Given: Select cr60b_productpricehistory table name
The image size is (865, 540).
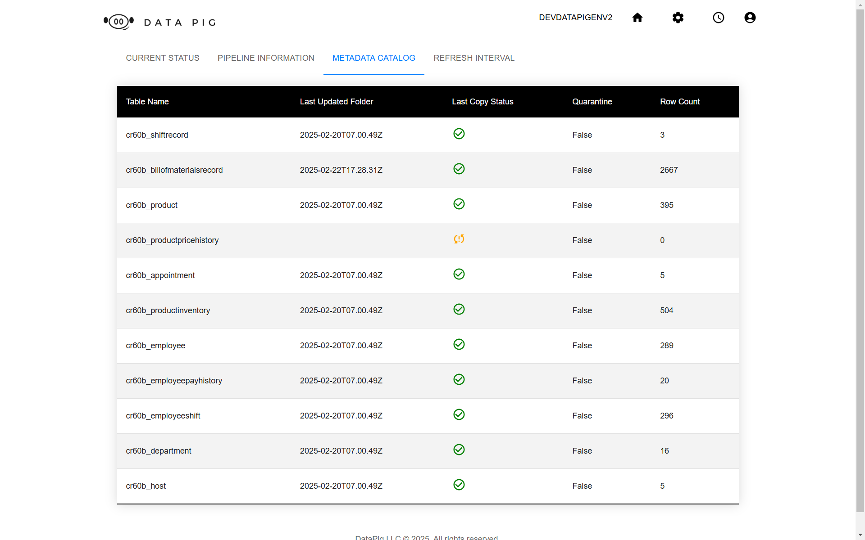Looking at the screenshot, I should 172,240.
